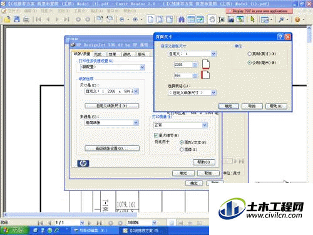The width and height of the screenshot is (313, 235).
Task: Choose landscape orientation icon beside height 594
Action: click(x=205, y=75)
